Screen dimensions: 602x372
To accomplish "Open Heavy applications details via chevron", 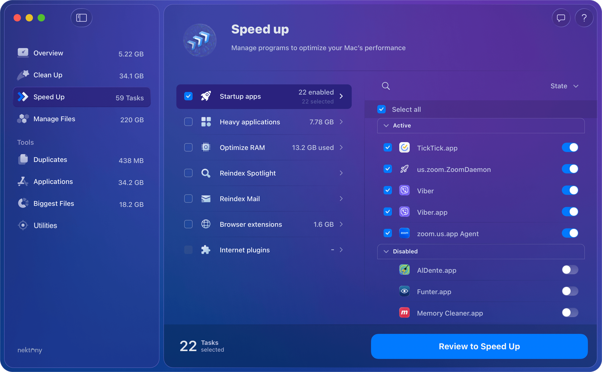I will click(x=341, y=122).
